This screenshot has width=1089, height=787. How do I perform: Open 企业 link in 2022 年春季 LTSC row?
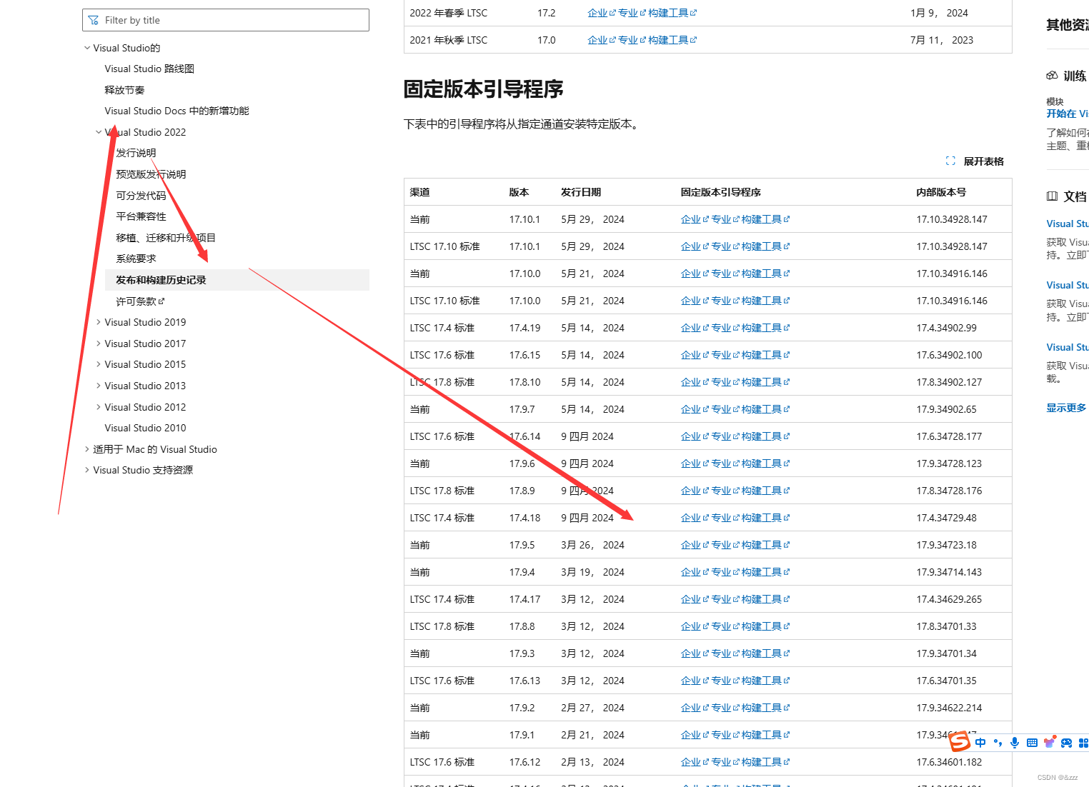pyautogui.click(x=597, y=13)
